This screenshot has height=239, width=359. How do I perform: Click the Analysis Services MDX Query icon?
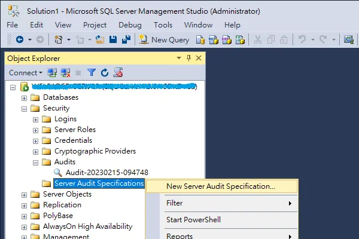214,40
